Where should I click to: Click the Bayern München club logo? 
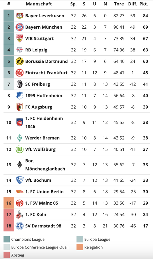click(x=19, y=27)
